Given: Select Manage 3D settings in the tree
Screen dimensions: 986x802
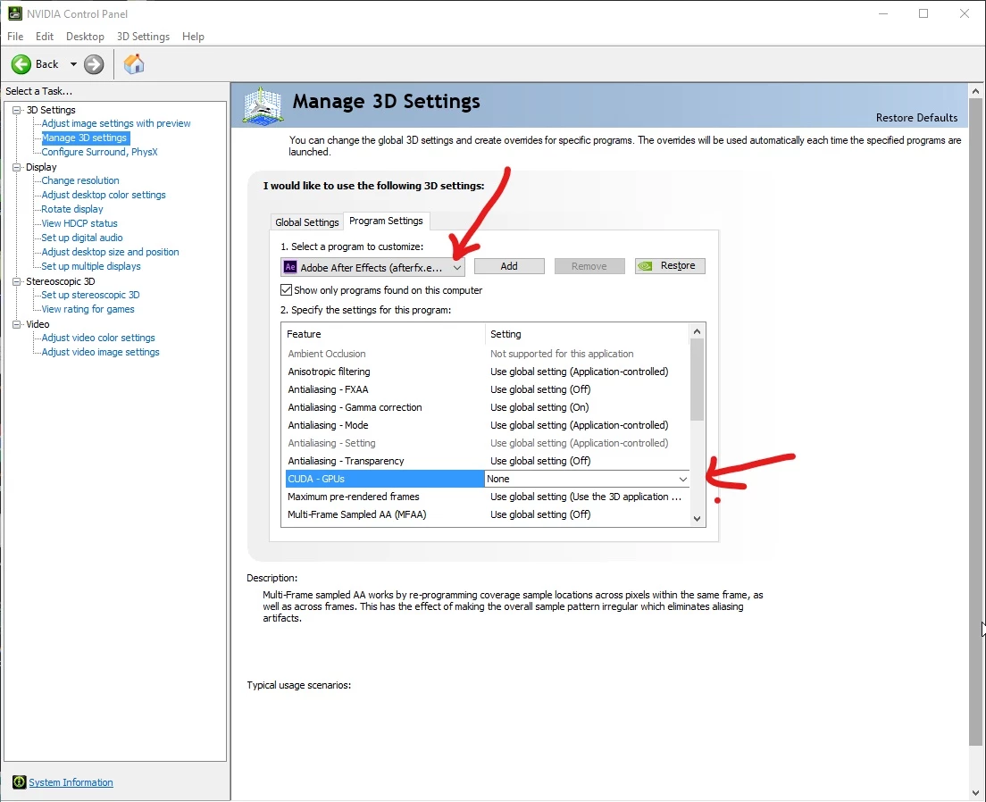Looking at the screenshot, I should pos(84,138).
